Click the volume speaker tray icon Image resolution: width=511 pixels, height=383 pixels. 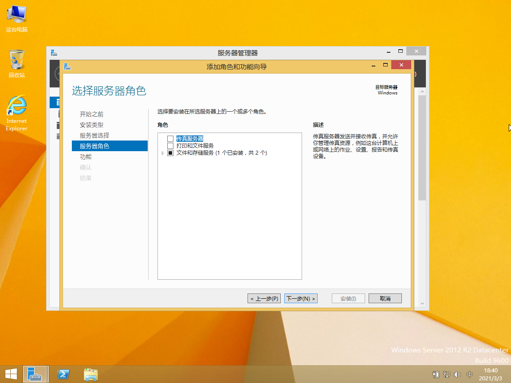tap(457, 375)
